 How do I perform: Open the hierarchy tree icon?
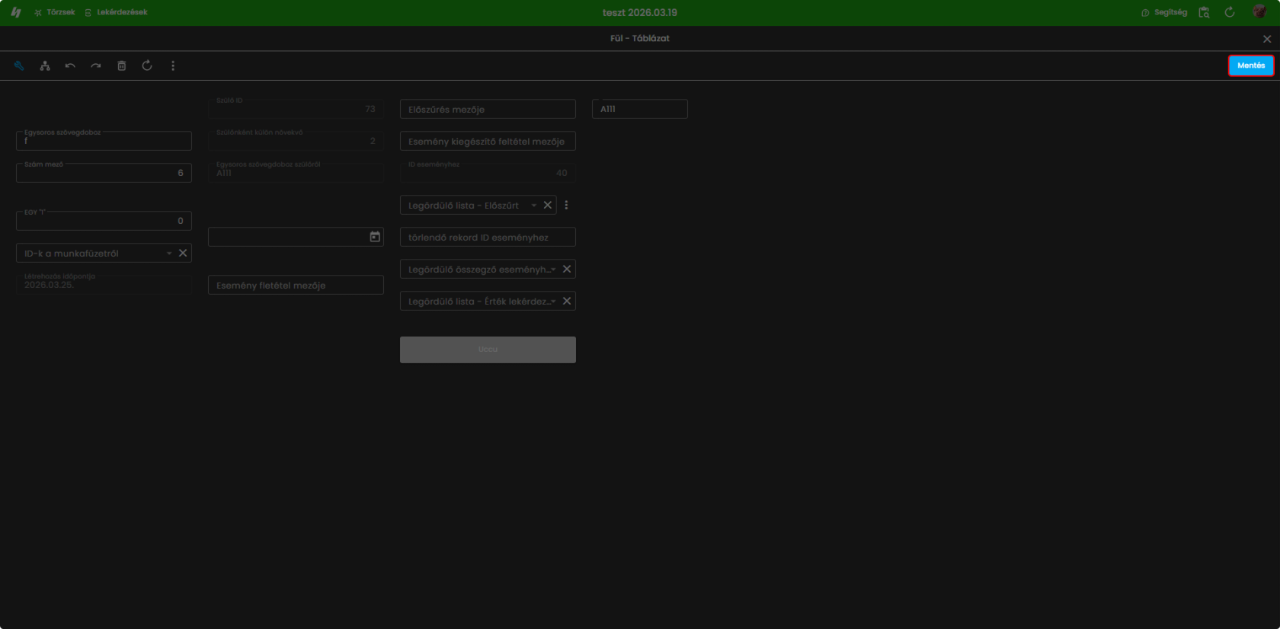pos(45,65)
